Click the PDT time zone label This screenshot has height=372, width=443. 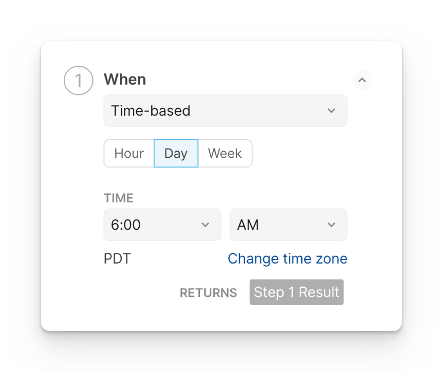[117, 258]
